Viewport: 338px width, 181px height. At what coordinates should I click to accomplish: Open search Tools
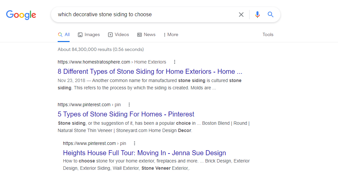pos(268,35)
